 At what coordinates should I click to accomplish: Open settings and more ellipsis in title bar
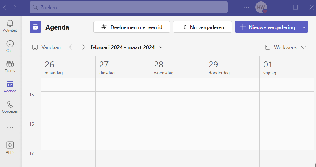tap(247, 7)
